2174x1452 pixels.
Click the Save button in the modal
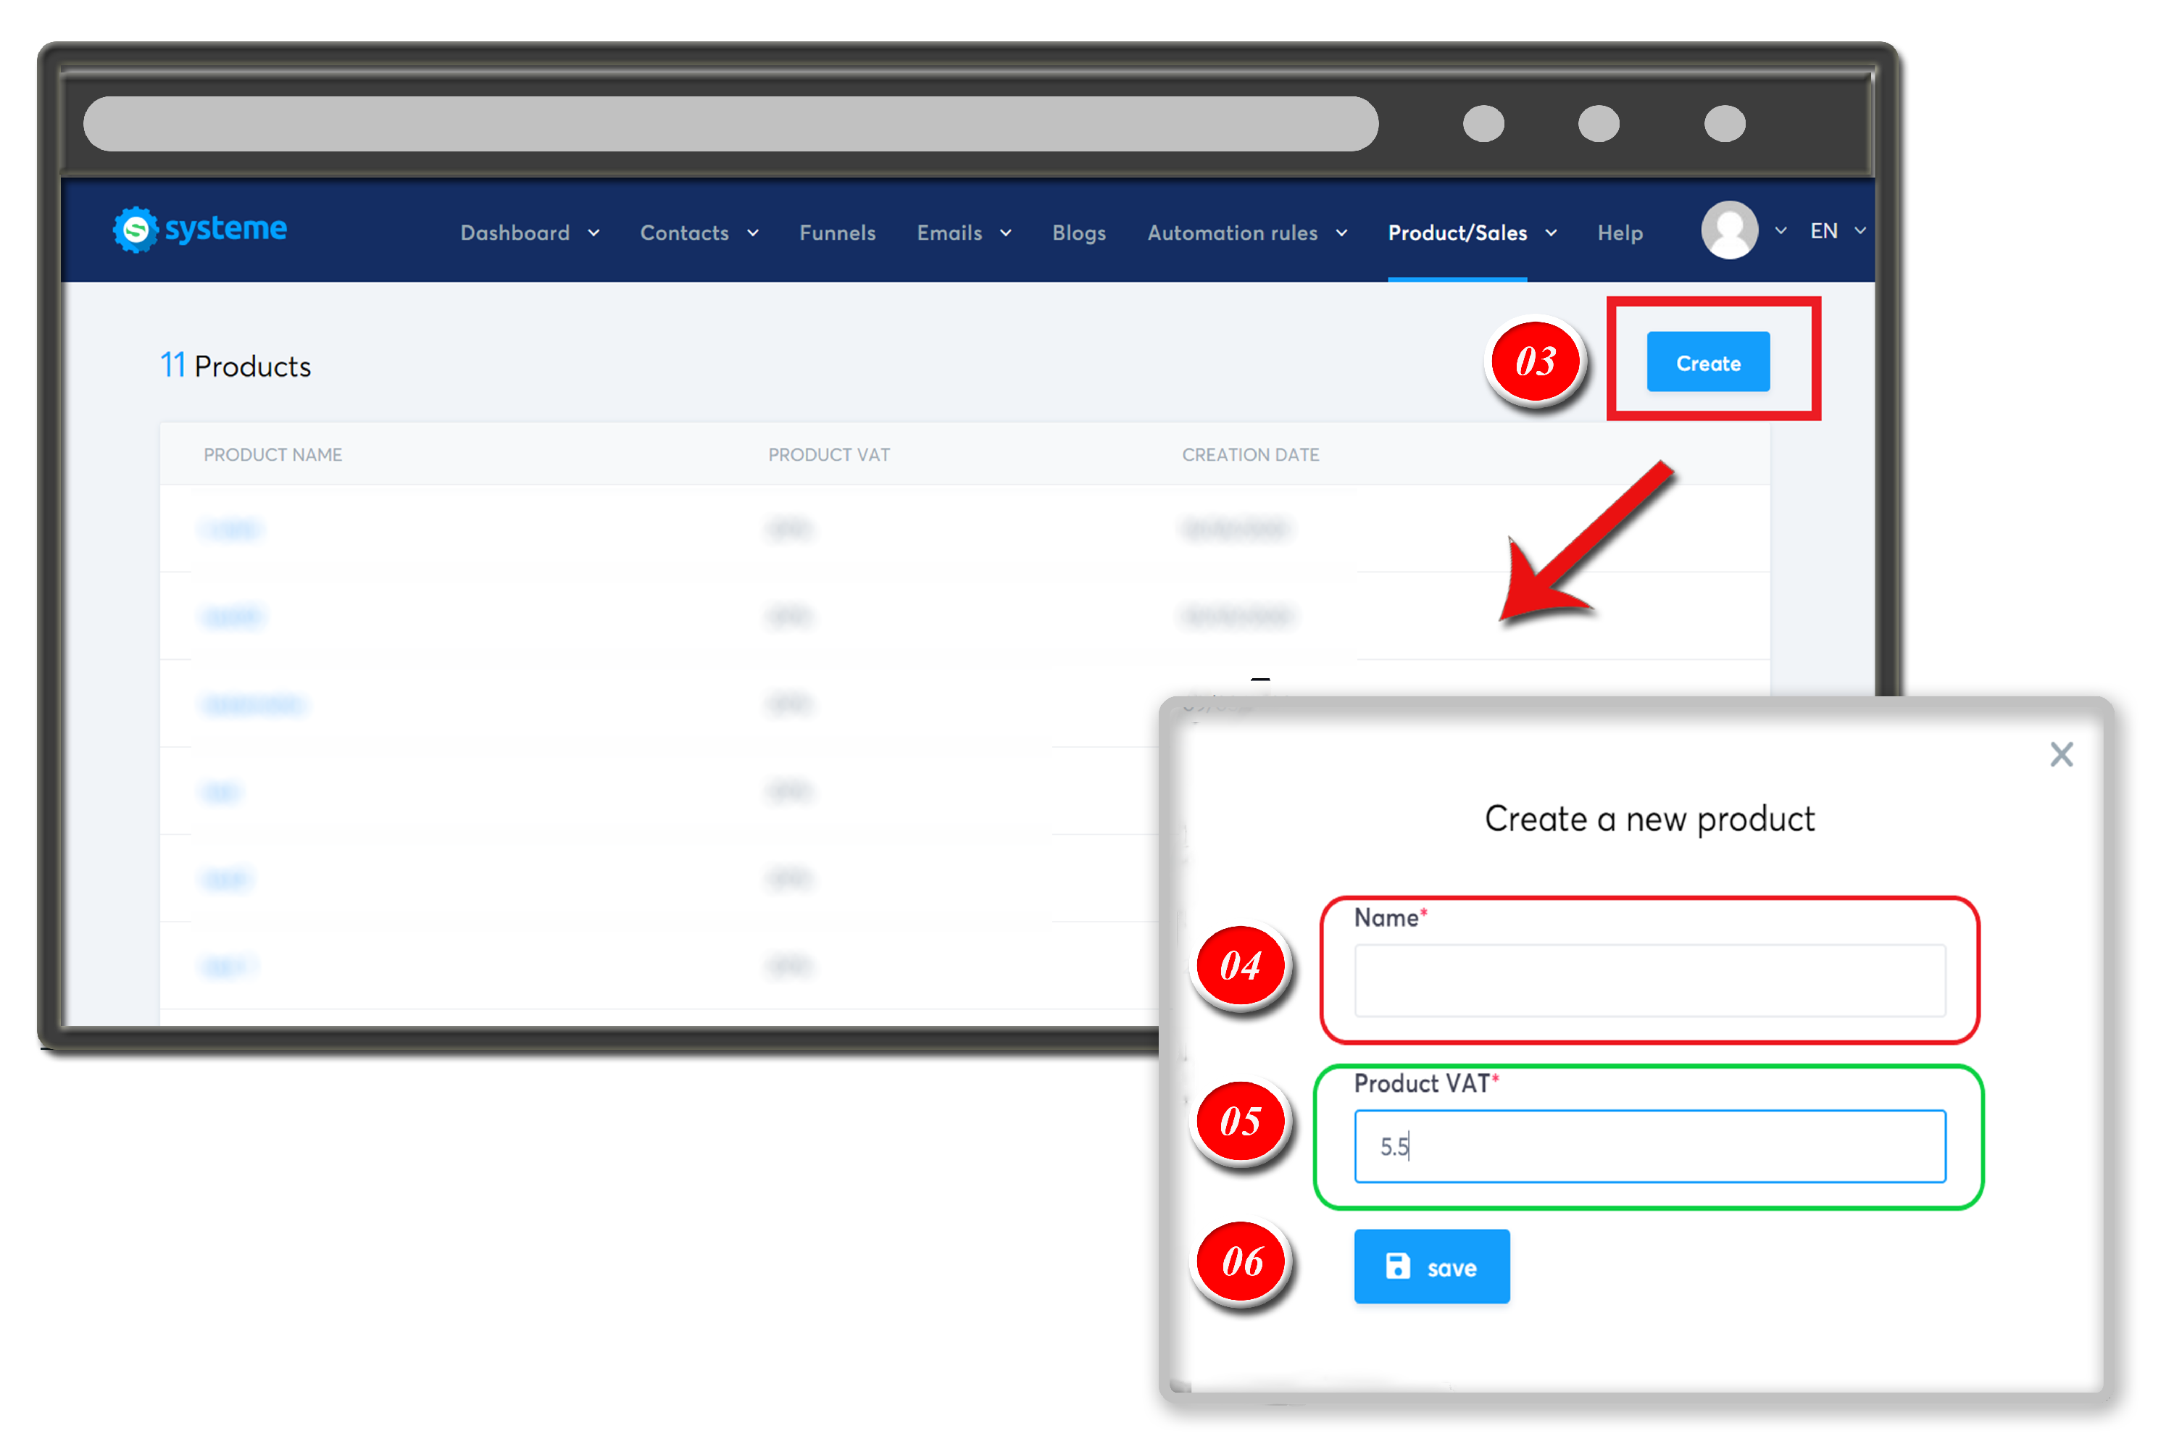point(1431,1266)
